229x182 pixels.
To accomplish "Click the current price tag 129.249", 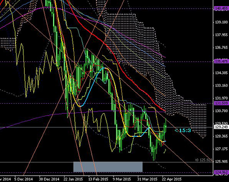I will coord(221,127).
